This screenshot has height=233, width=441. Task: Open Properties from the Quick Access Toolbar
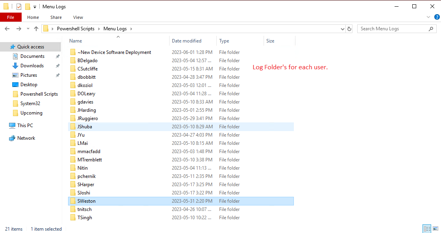pos(18,6)
